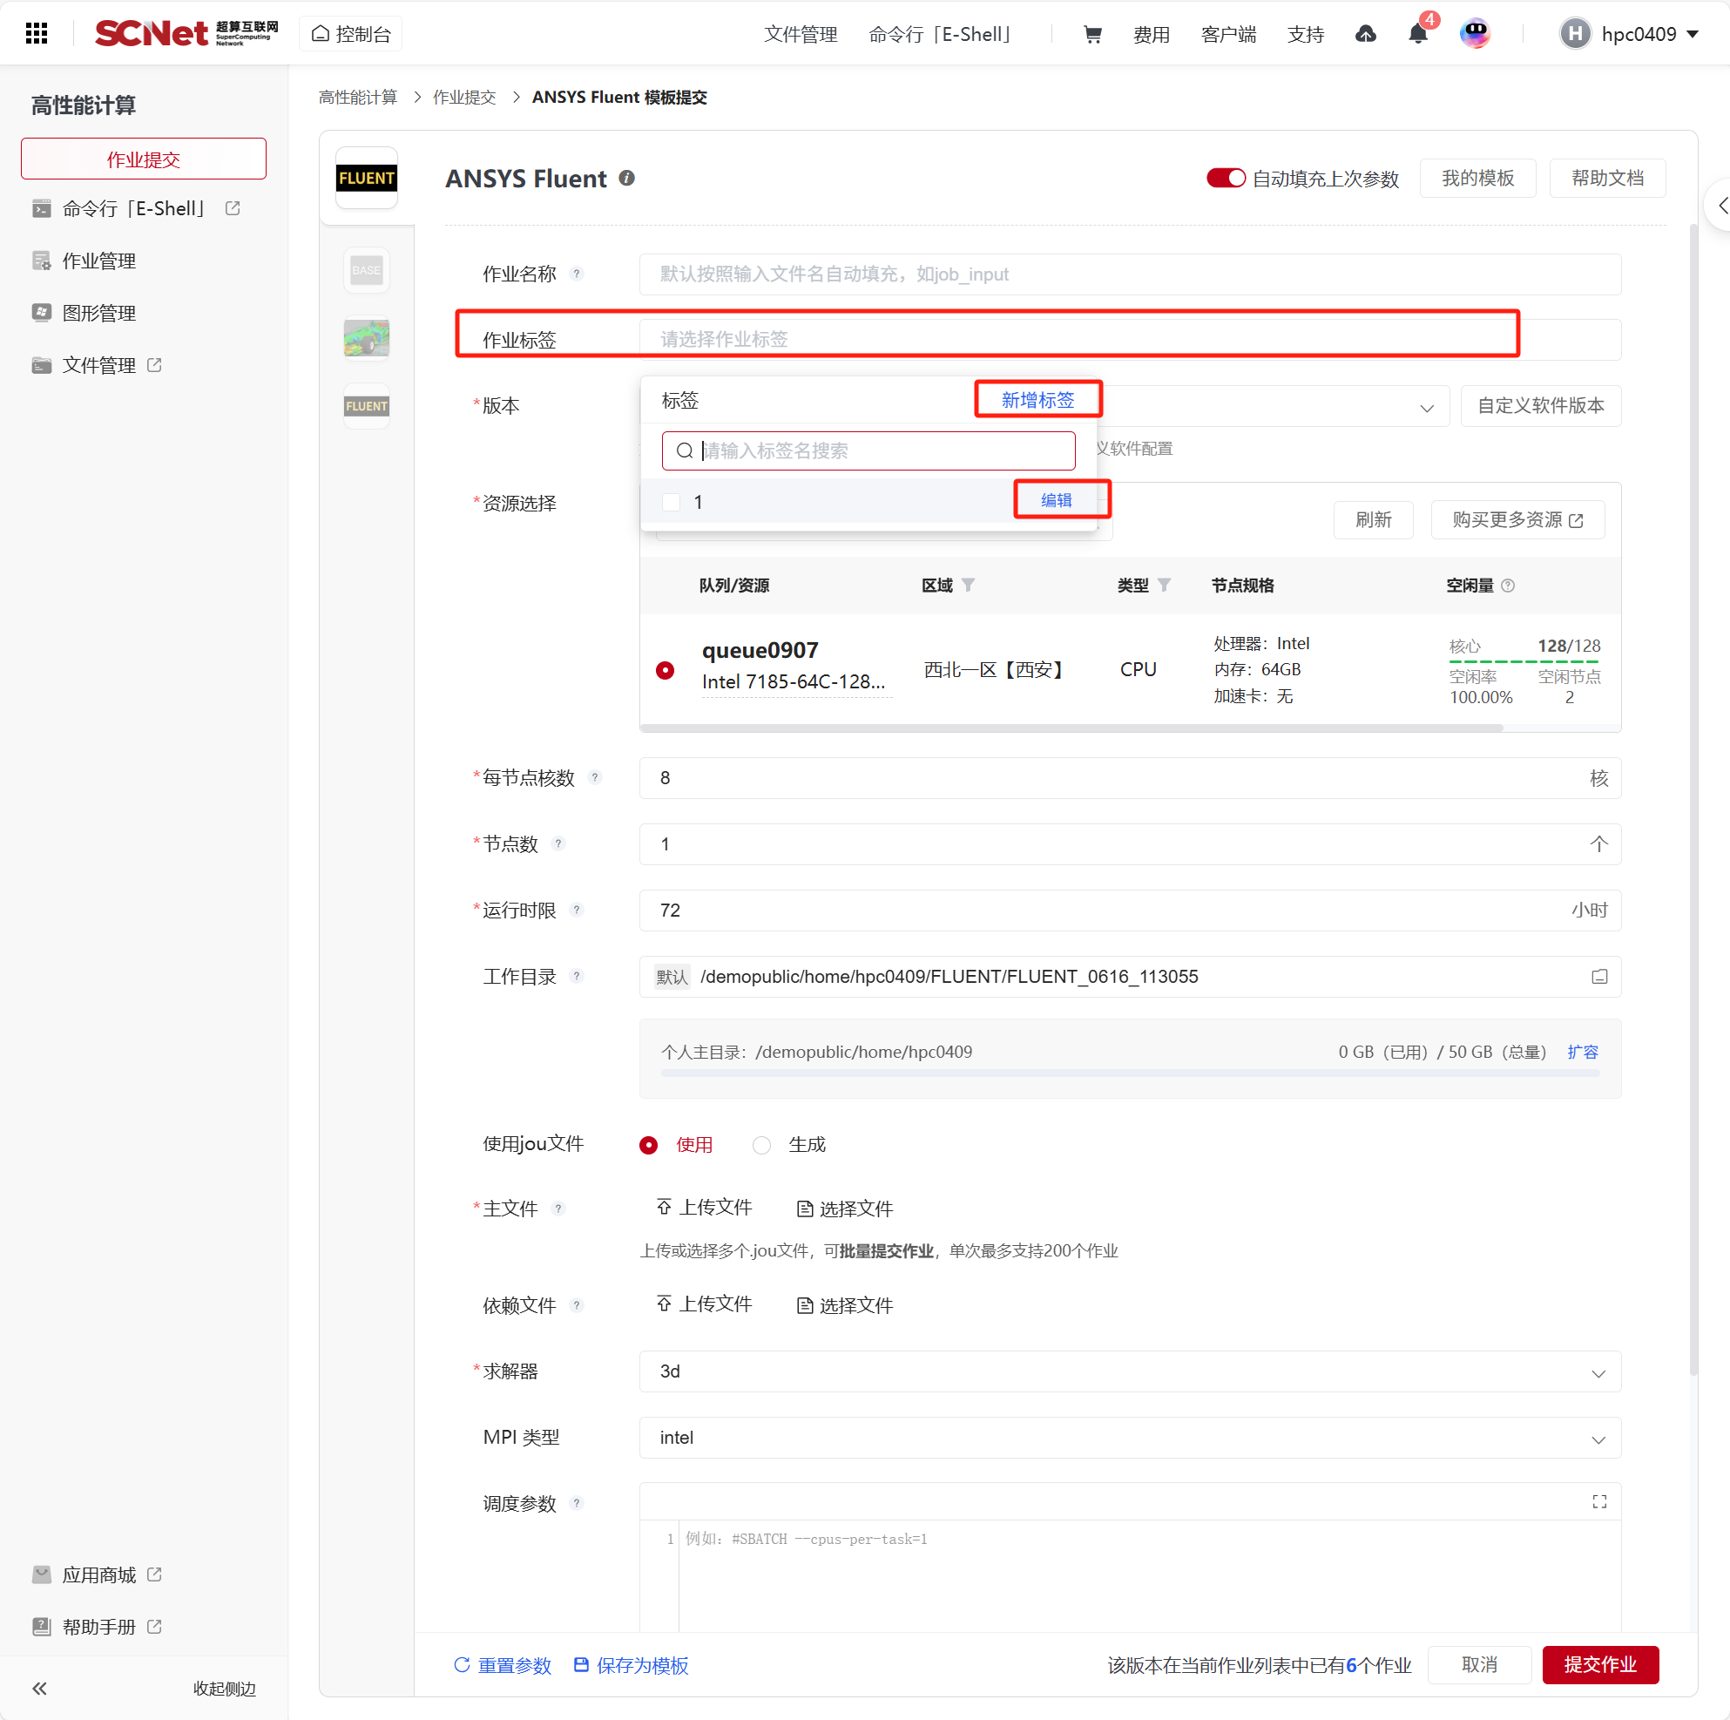Open the app grid menu icon
1730x1720 pixels.
click(x=37, y=34)
